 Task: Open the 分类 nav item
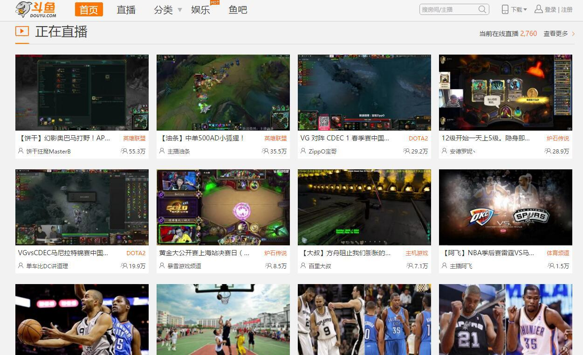click(x=163, y=9)
